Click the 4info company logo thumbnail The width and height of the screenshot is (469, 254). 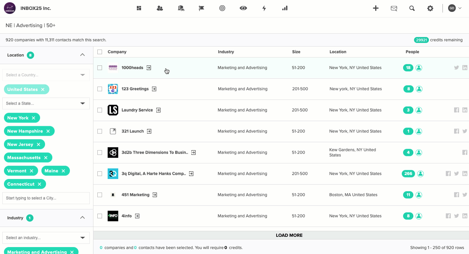click(113, 216)
